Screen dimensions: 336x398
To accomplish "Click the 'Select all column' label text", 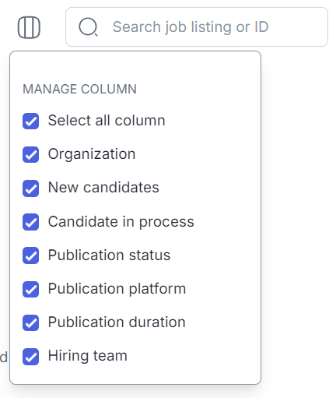I will (107, 121).
